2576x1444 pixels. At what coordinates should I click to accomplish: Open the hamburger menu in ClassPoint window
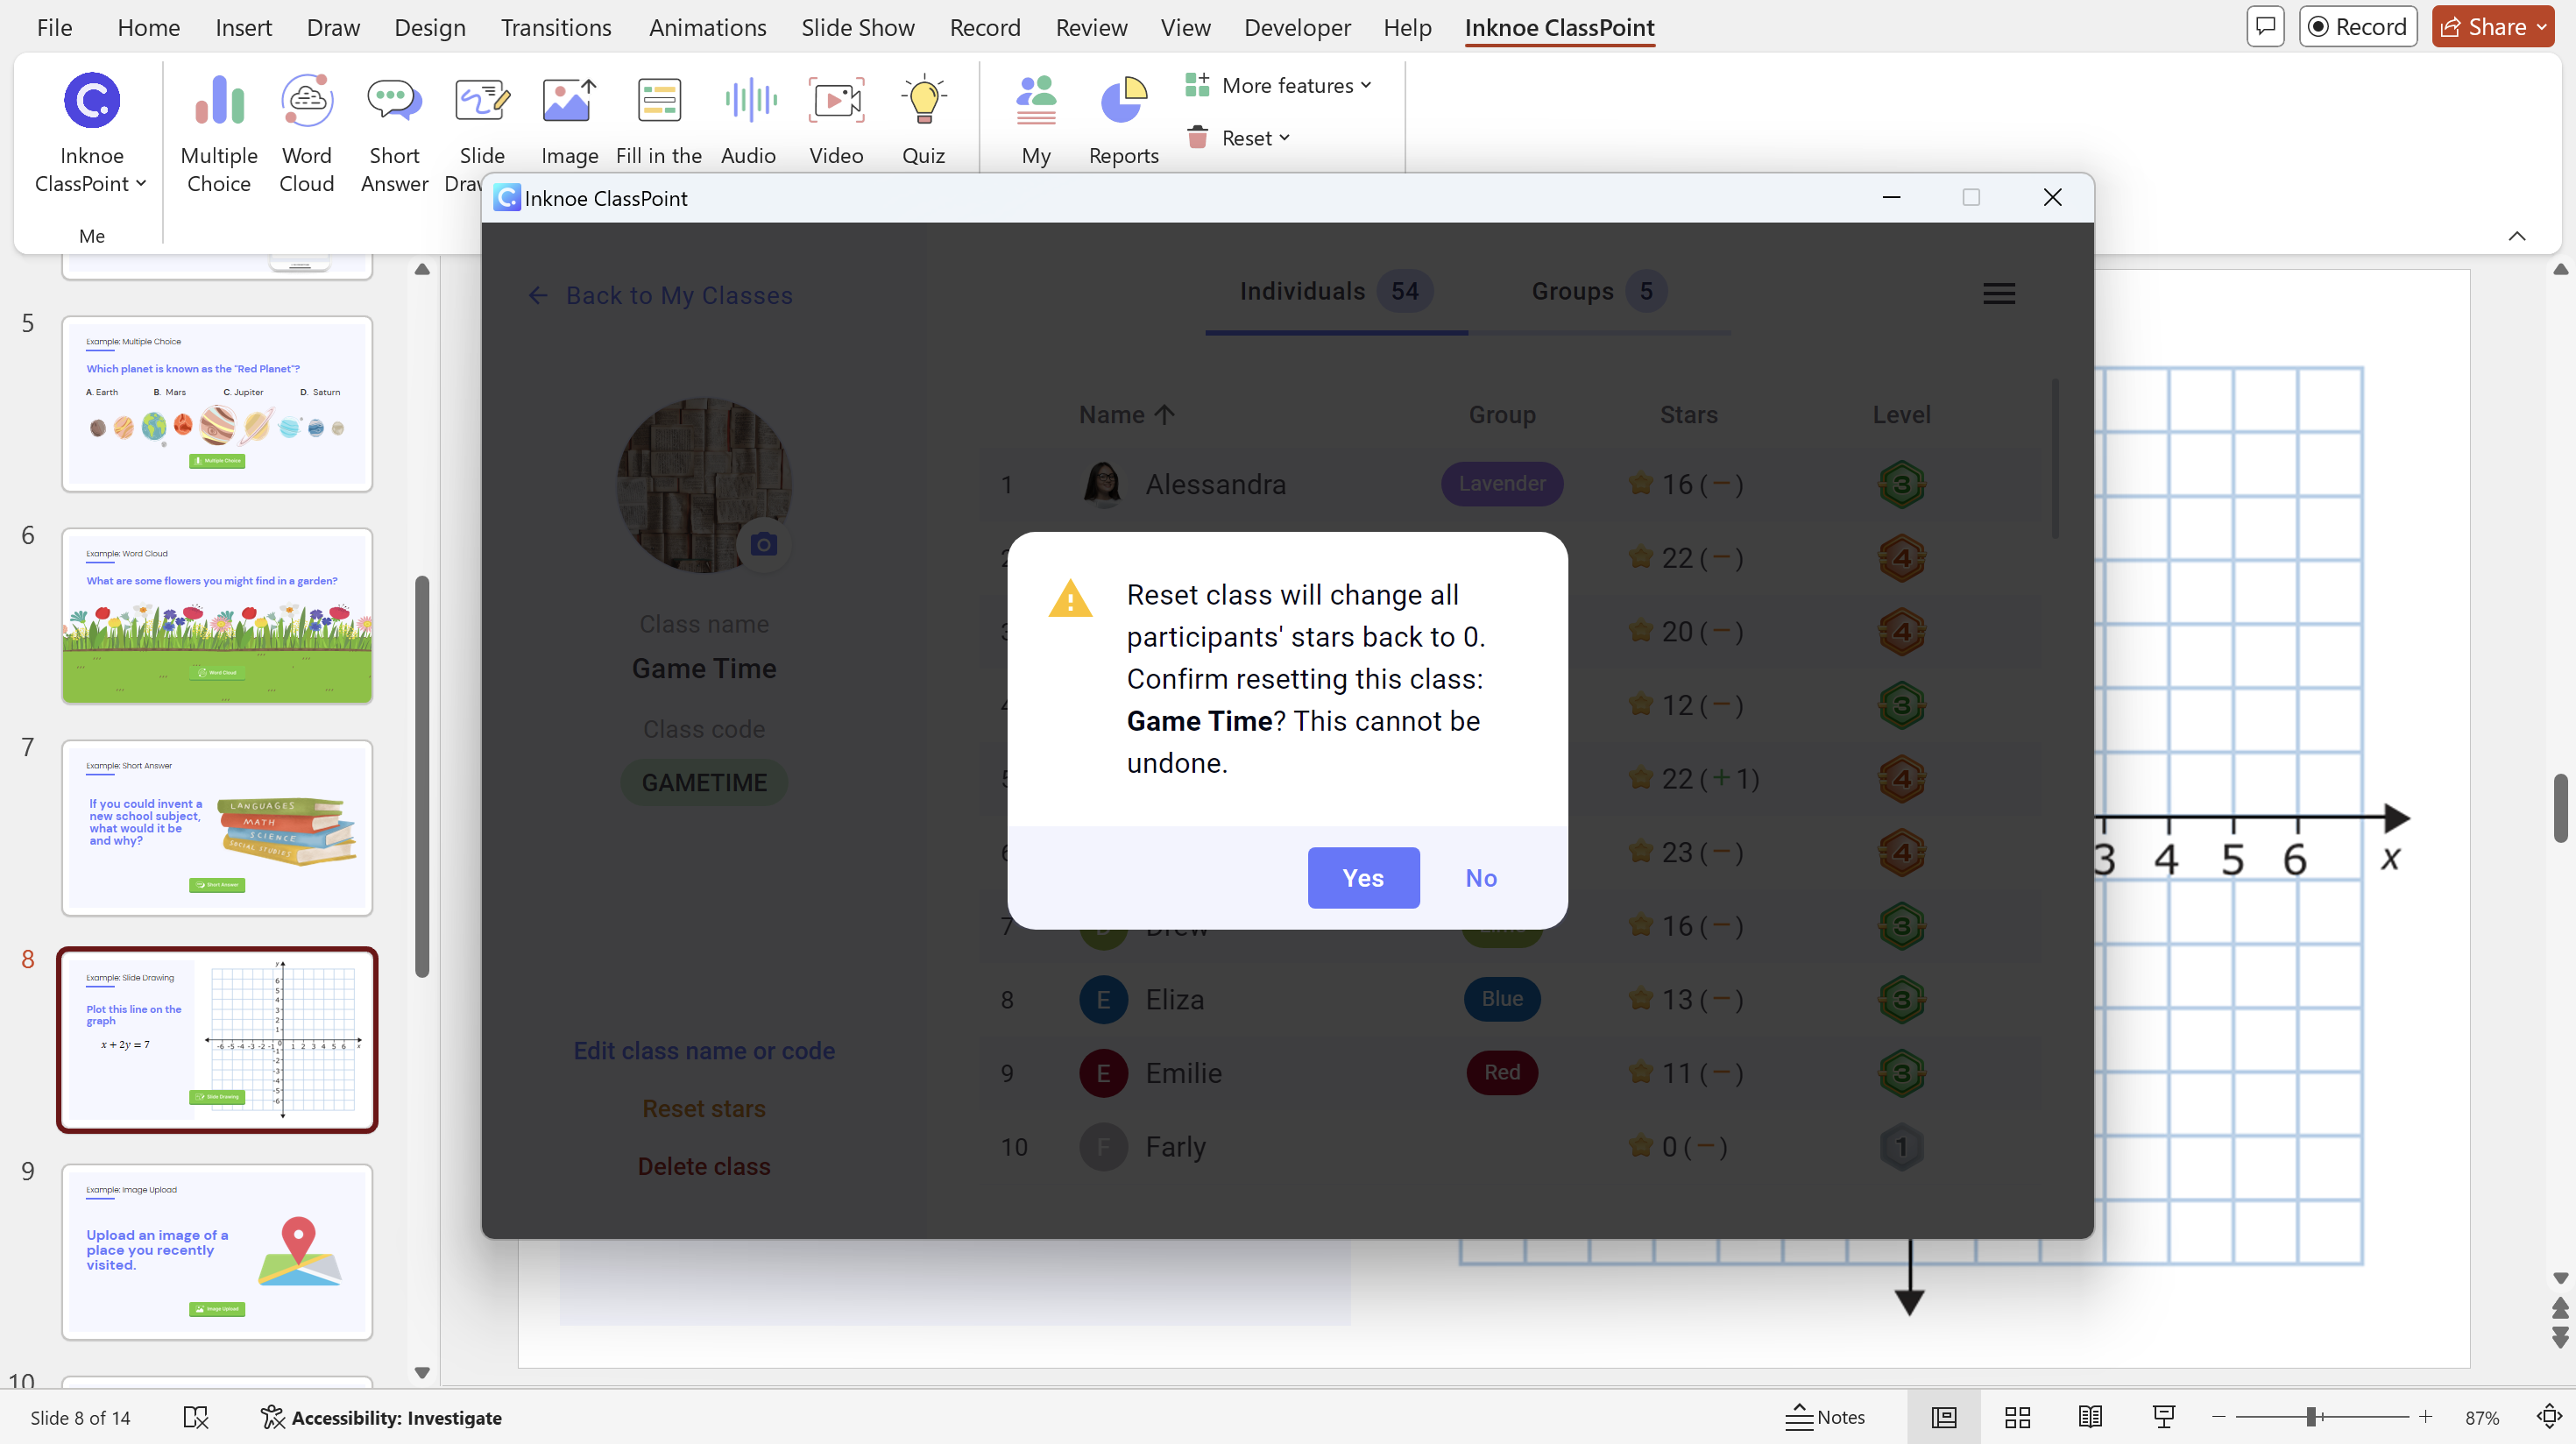pyautogui.click(x=1998, y=293)
